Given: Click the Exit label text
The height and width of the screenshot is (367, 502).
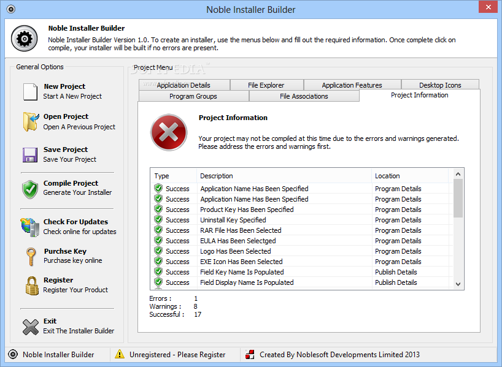Looking at the screenshot, I should (x=50, y=320).
